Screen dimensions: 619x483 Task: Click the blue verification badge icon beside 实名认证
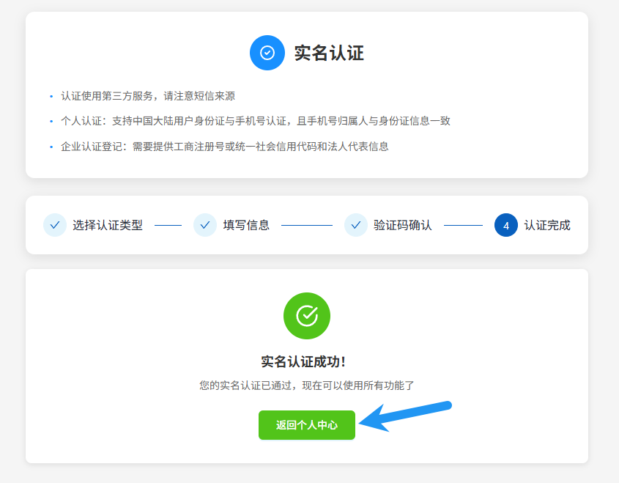pos(267,53)
